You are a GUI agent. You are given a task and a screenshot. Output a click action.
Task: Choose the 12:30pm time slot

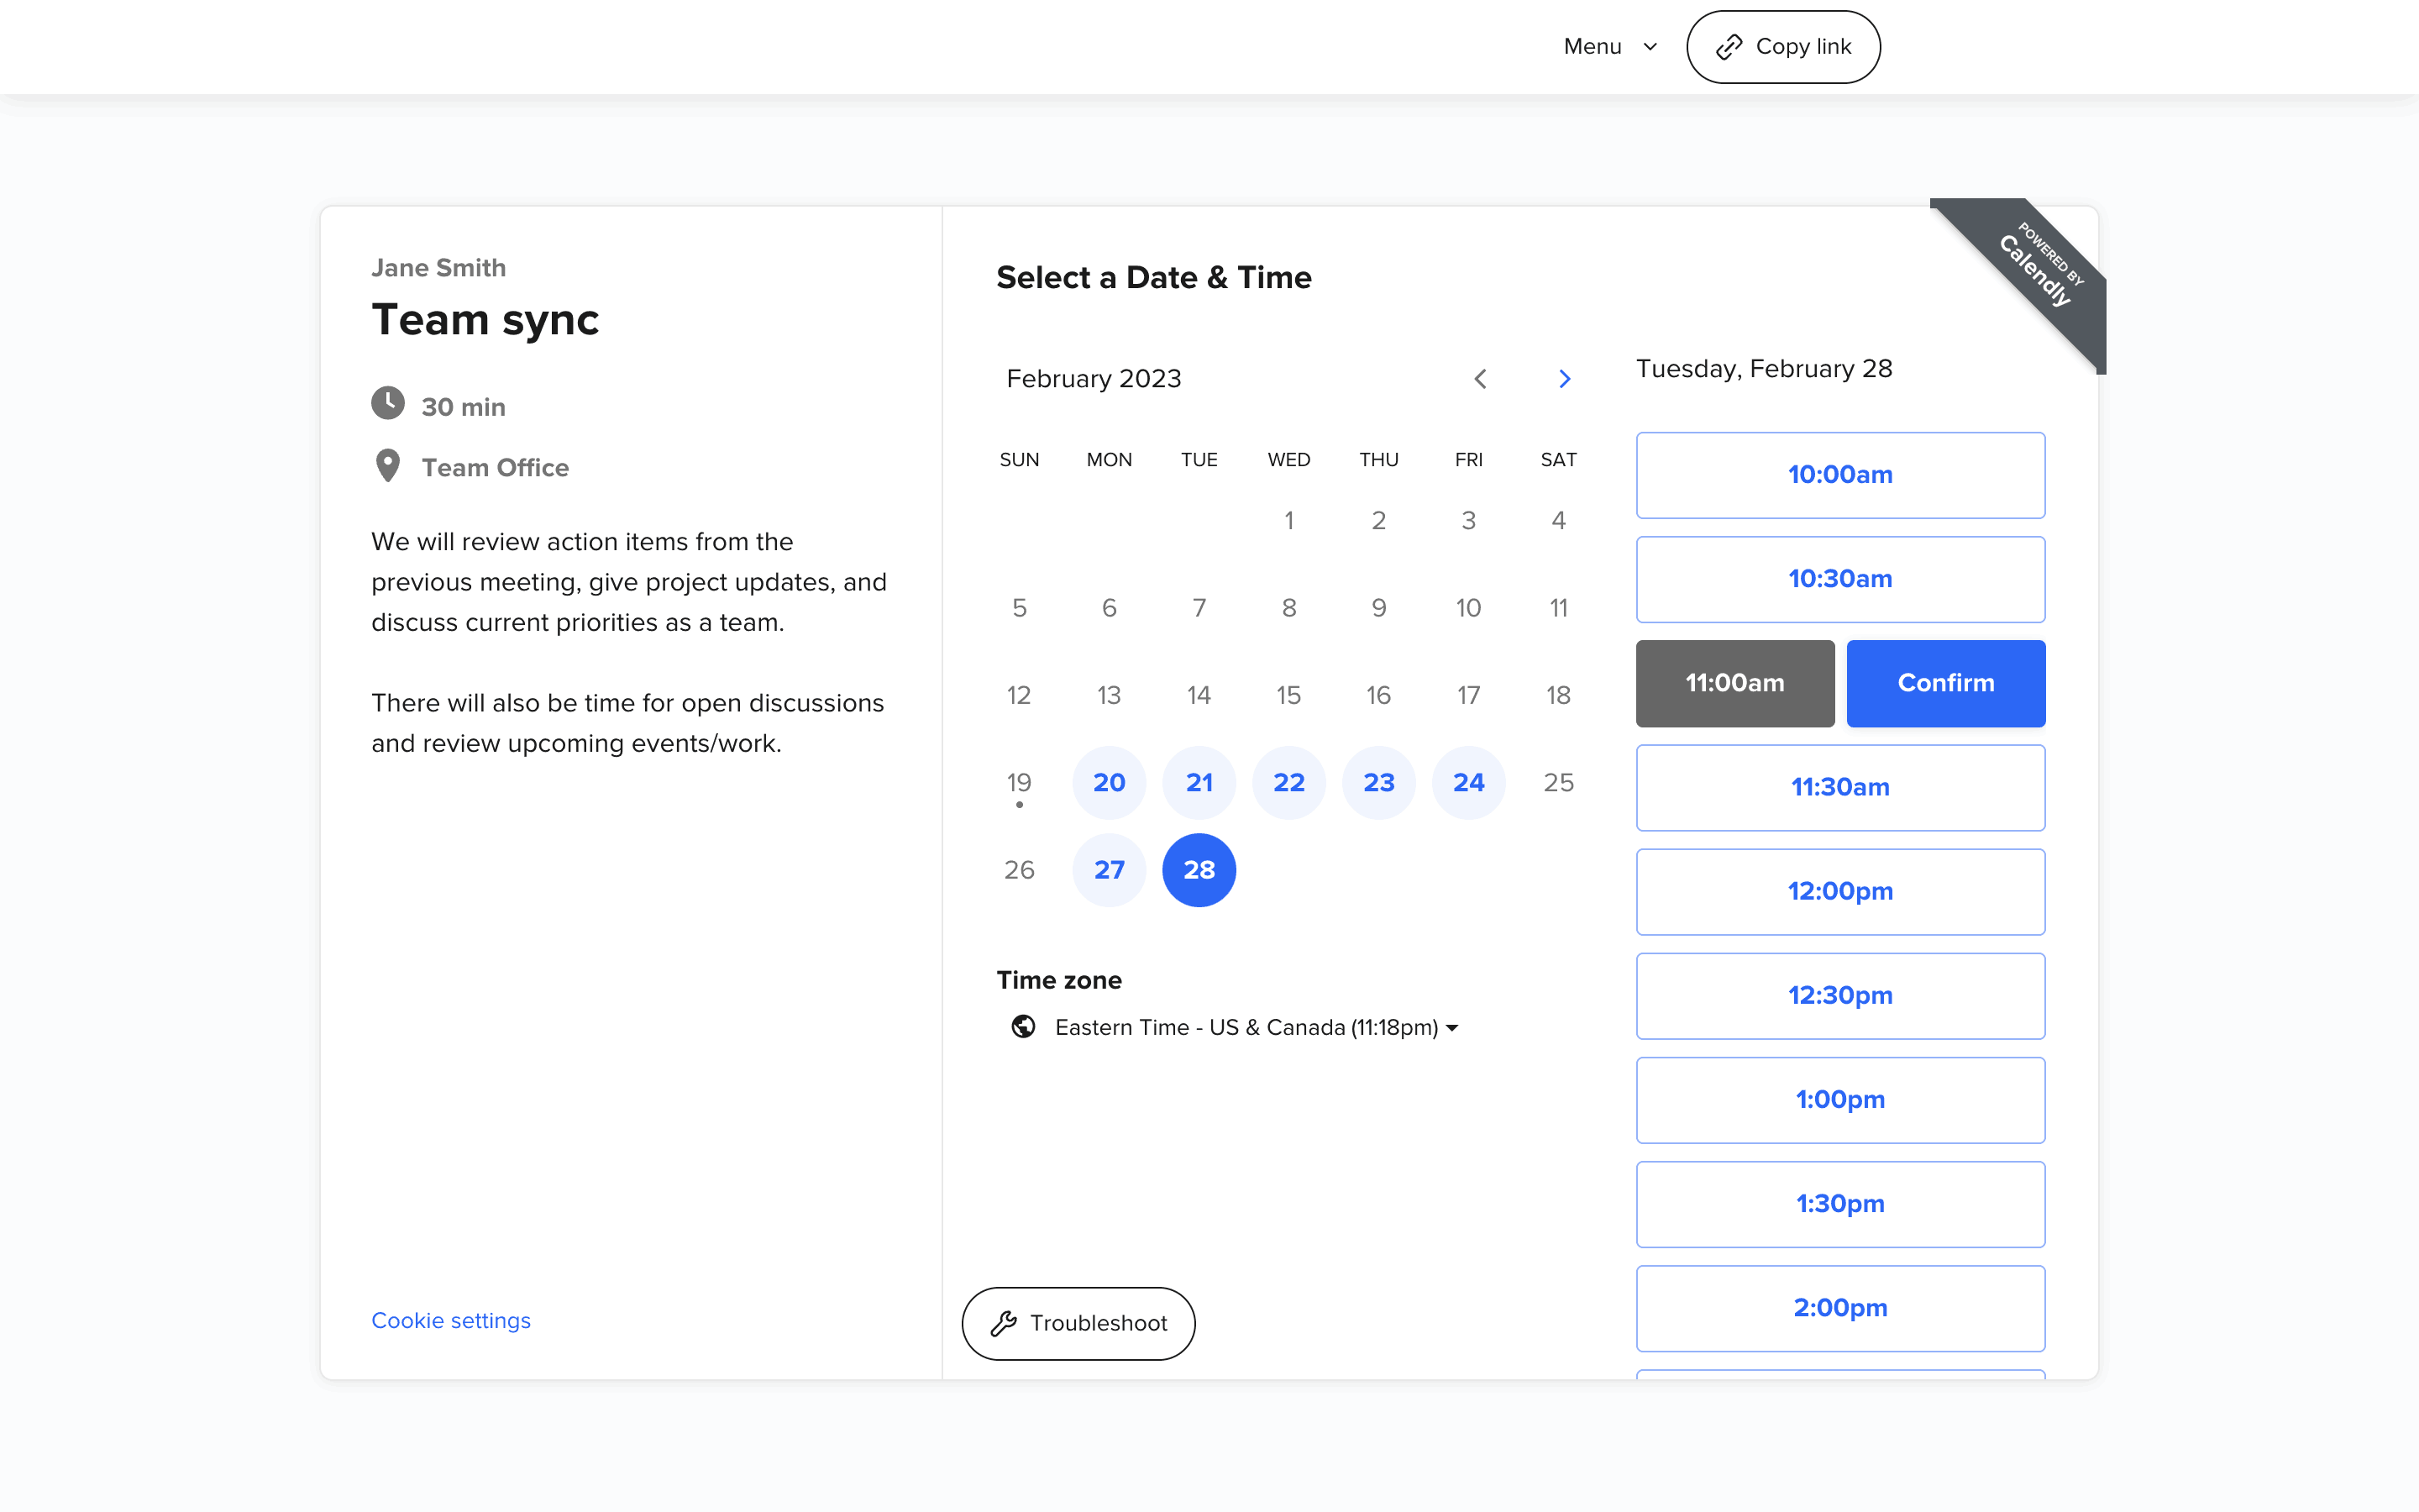(x=1839, y=995)
